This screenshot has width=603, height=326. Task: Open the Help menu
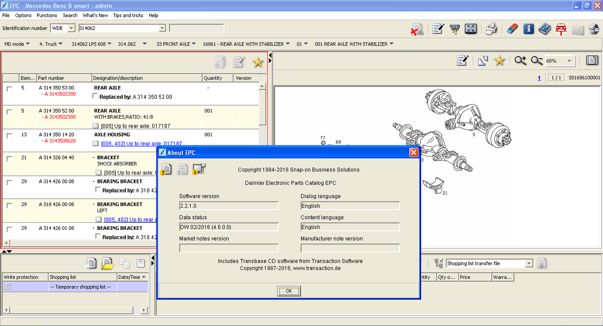154,16
